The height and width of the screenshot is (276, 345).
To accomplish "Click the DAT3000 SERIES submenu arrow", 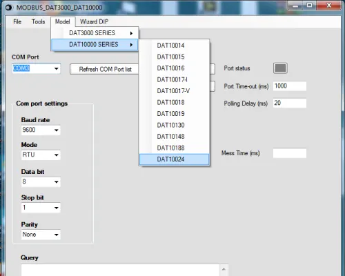I will [x=131, y=33].
